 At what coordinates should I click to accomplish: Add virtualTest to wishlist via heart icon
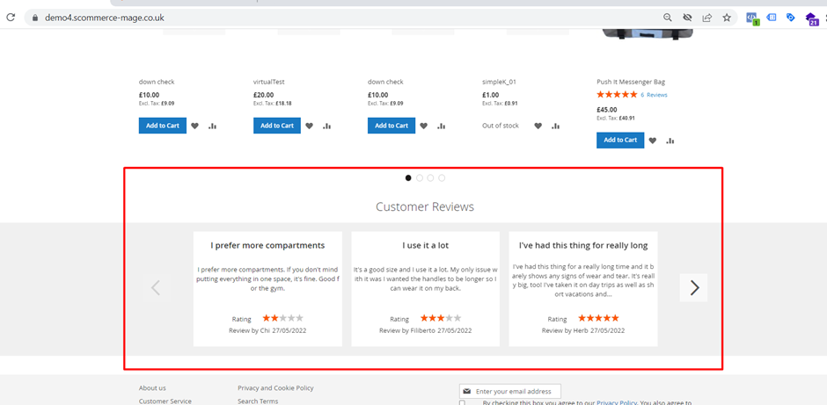310,126
